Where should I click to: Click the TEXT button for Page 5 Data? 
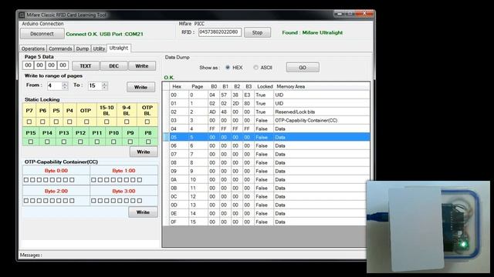[x=86, y=66]
